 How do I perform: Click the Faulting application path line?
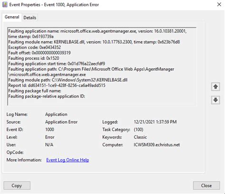[x=91, y=69]
